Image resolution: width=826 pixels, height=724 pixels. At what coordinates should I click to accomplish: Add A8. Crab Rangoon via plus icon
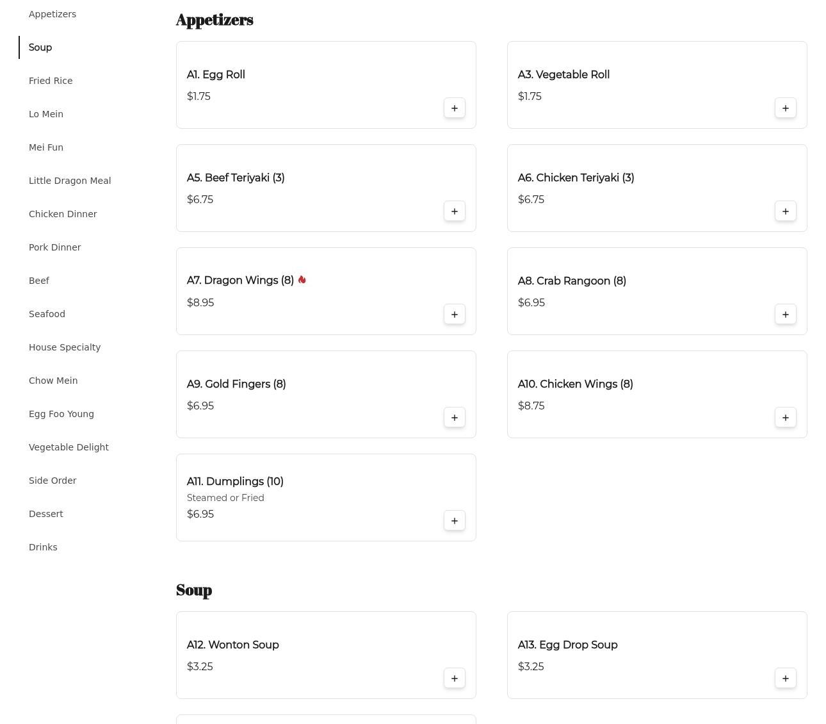coord(785,315)
